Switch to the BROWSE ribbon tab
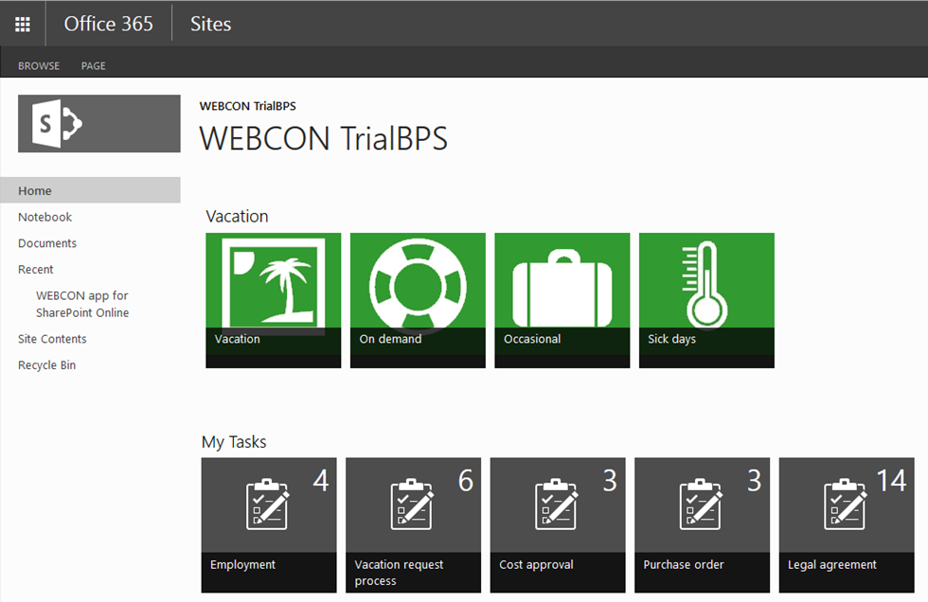The height and width of the screenshot is (602, 928). point(39,65)
